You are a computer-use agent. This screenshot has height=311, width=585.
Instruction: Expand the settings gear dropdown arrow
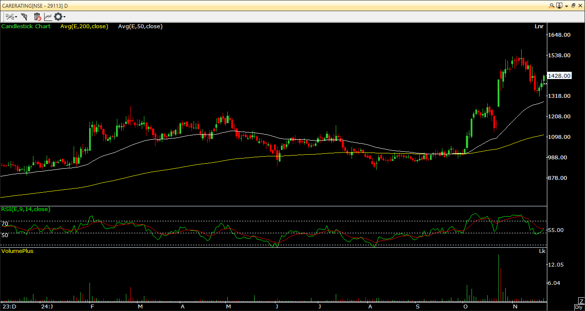(x=65, y=17)
